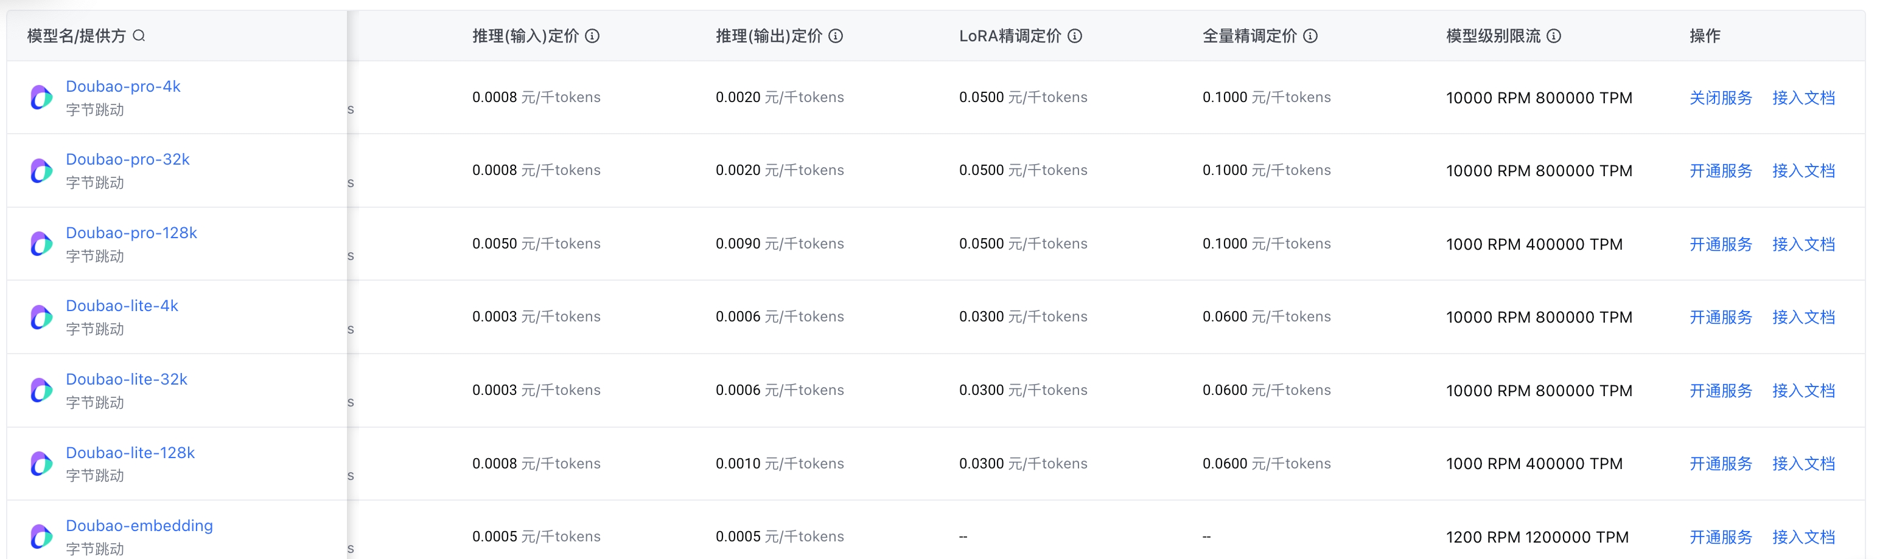Click 关闭服务 for Doubao-pro-4k
Image resolution: width=1877 pixels, height=559 pixels.
(1721, 98)
